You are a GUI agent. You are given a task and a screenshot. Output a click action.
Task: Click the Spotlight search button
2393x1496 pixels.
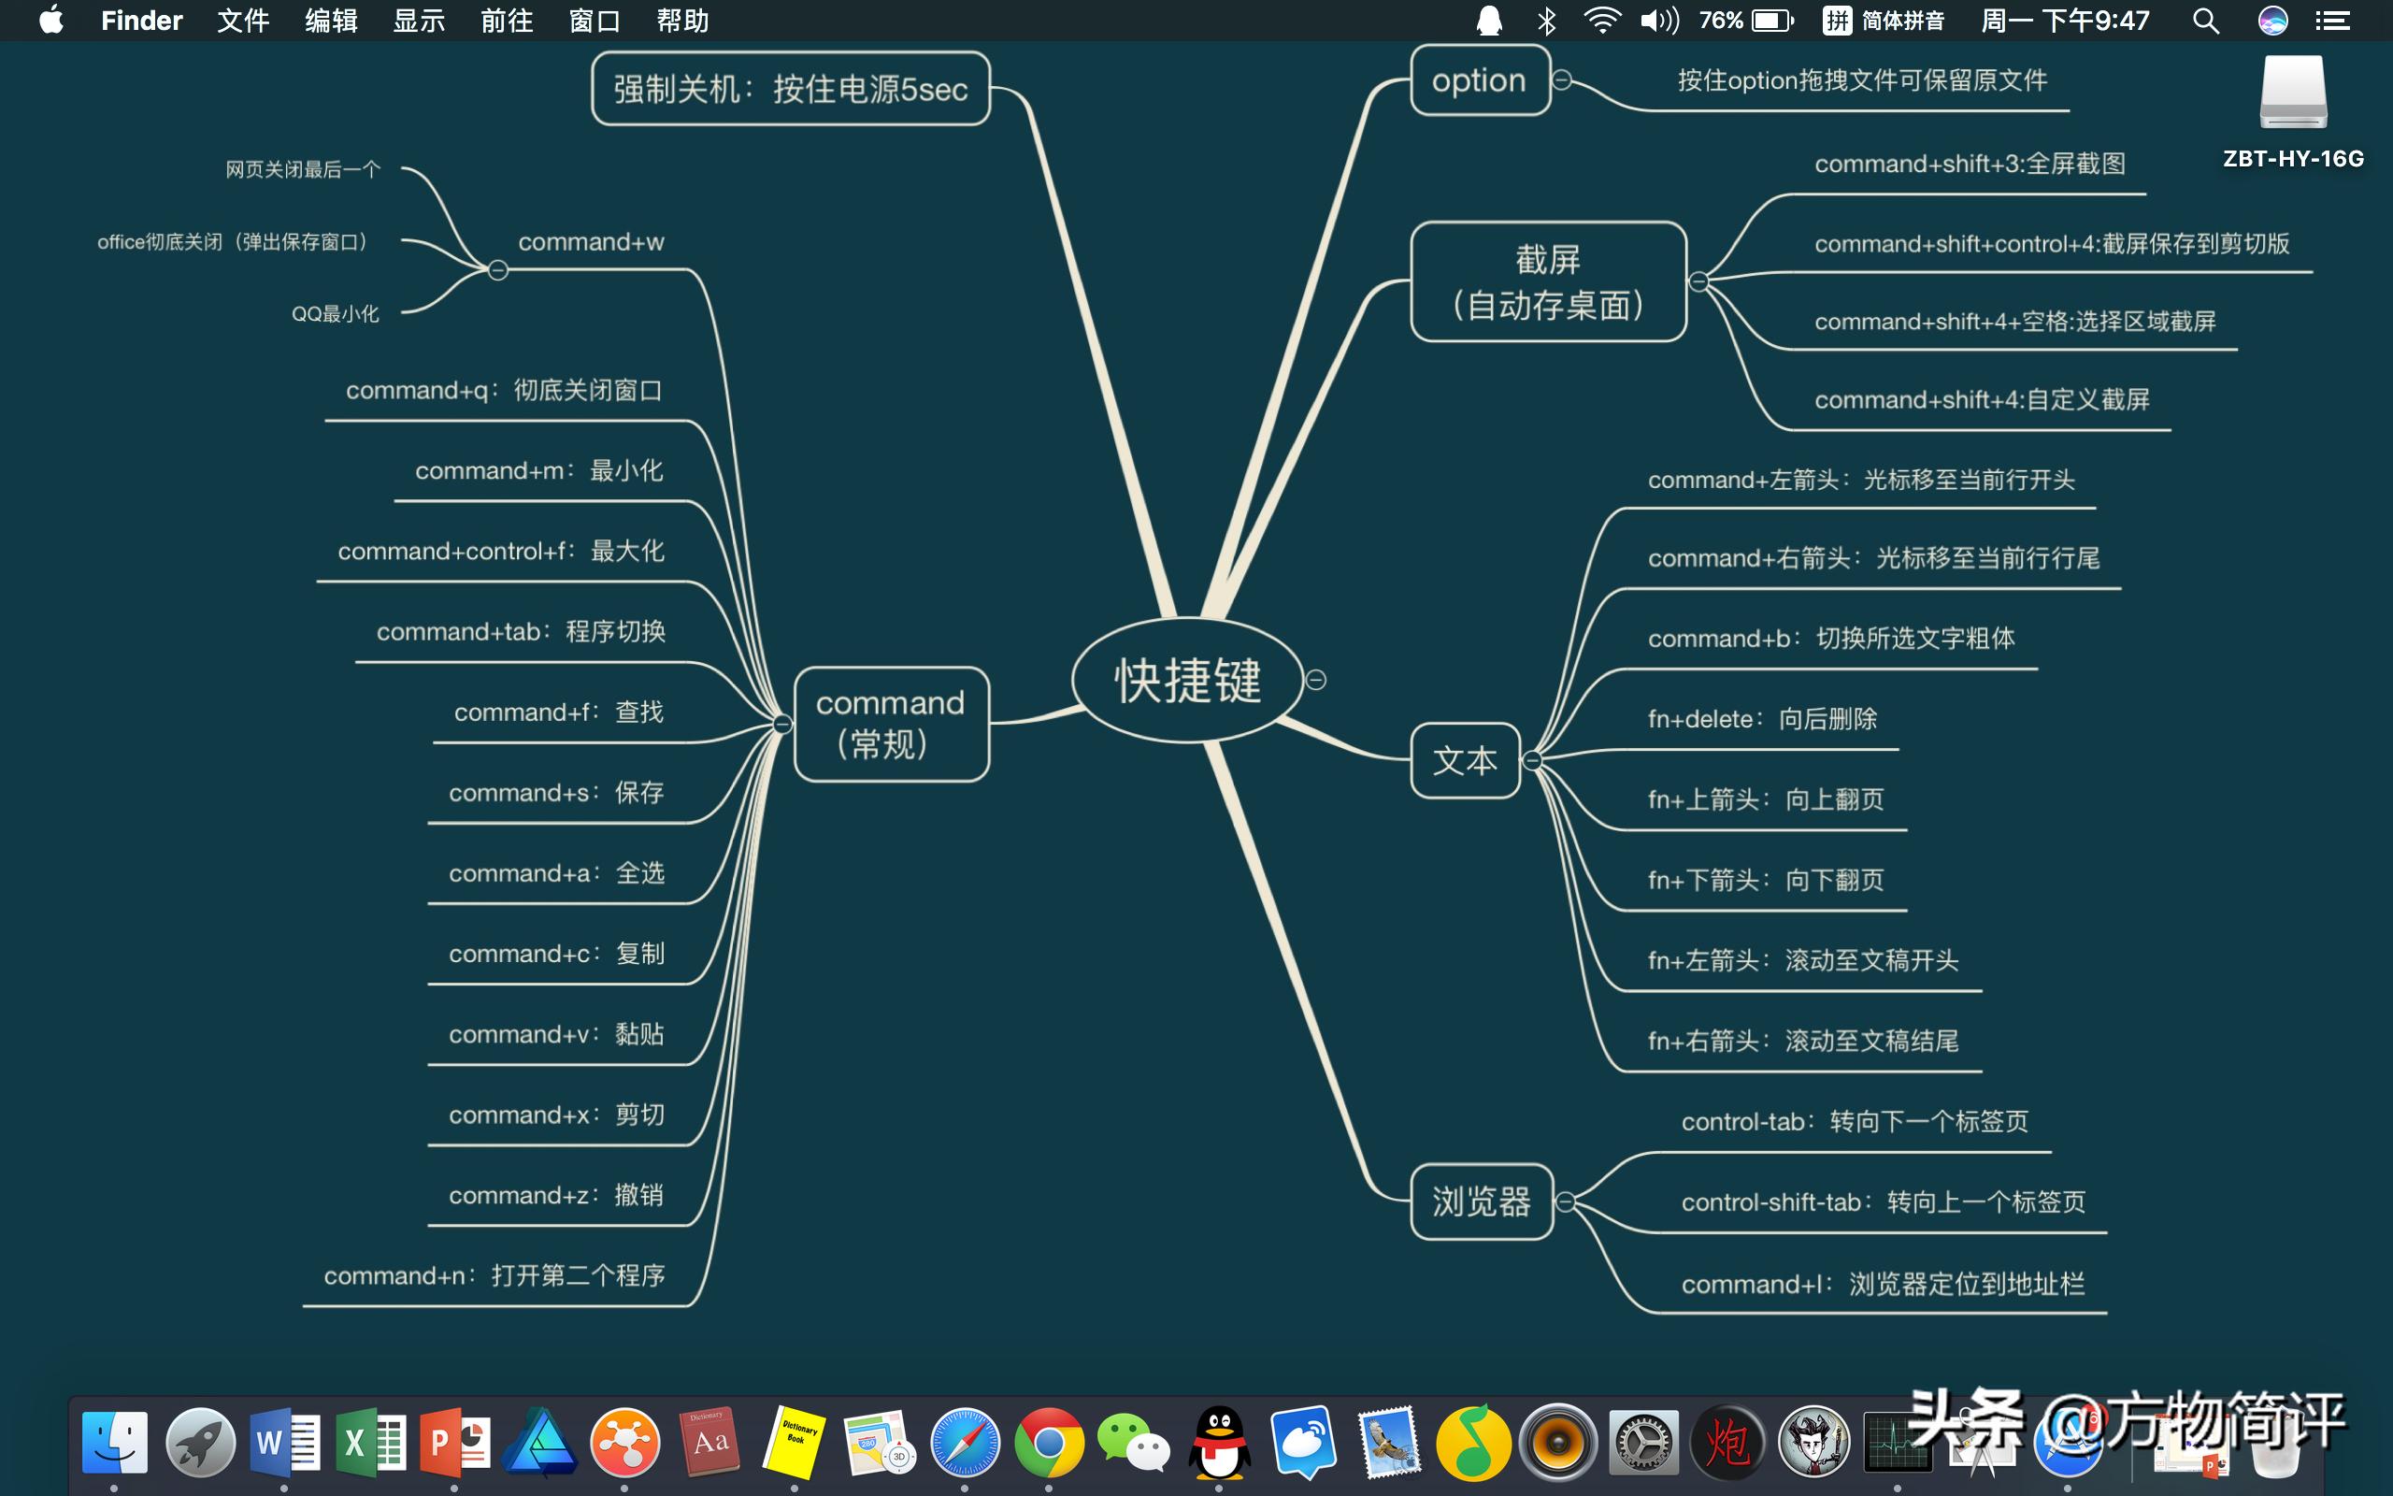tap(2207, 20)
